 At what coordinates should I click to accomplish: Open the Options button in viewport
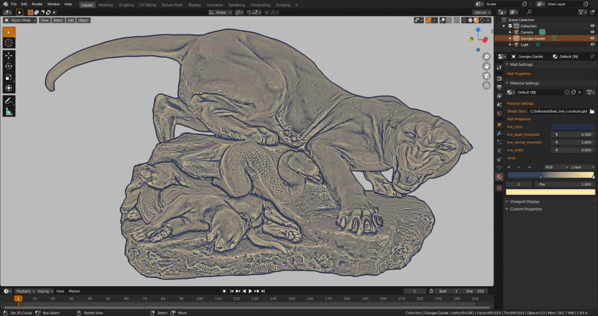pyautogui.click(x=481, y=12)
